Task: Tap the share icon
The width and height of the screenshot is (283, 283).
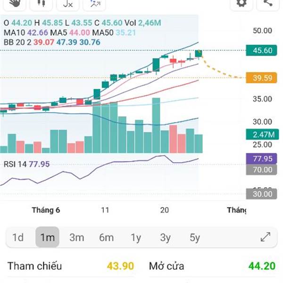Action: 268,4
